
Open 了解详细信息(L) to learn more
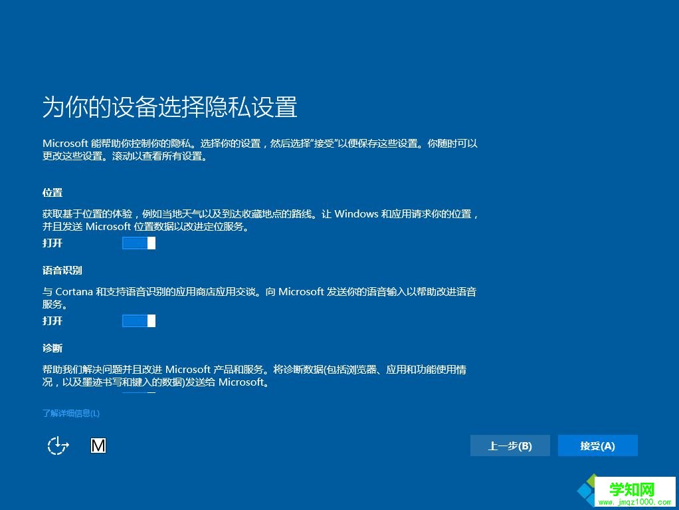tap(70, 413)
